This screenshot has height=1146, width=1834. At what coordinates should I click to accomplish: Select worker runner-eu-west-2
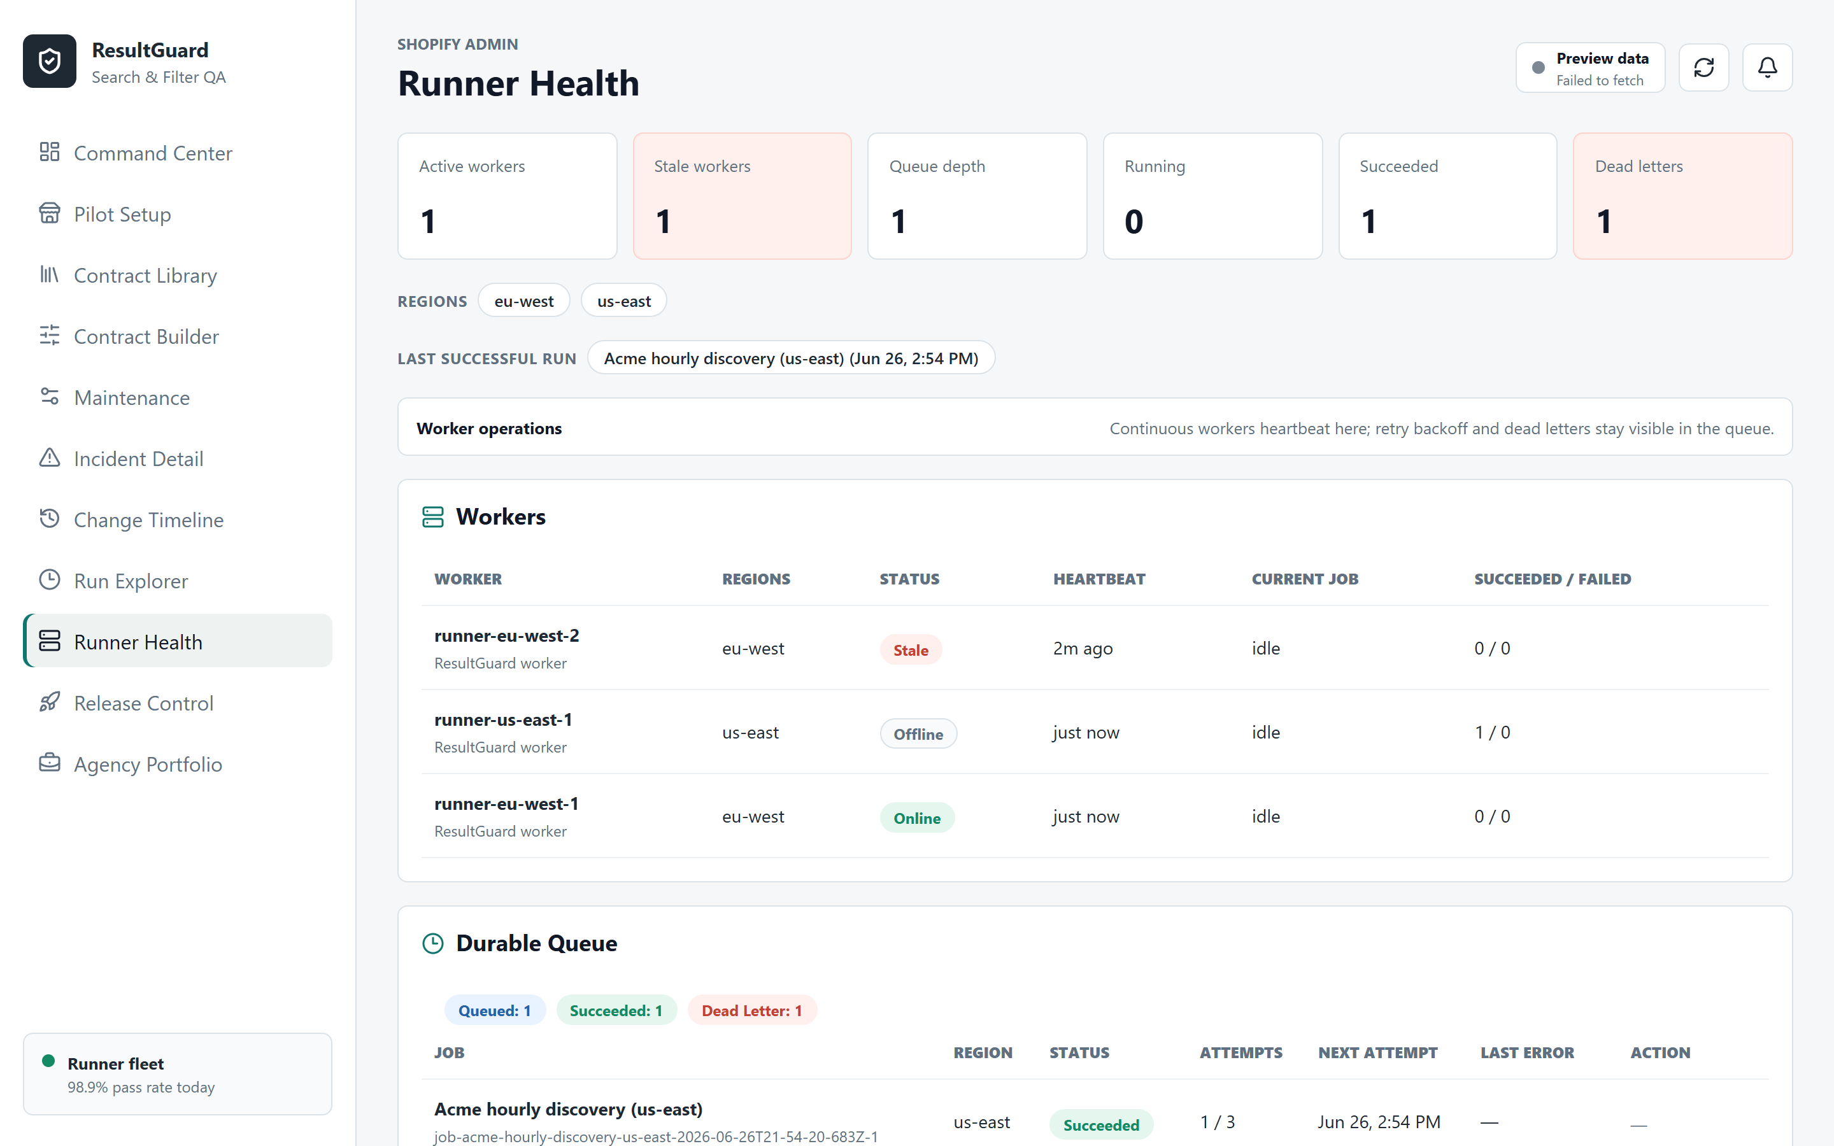pyautogui.click(x=506, y=636)
